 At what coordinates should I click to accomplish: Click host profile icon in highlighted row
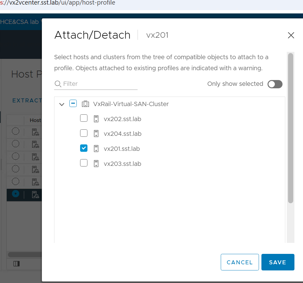pyautogui.click(x=35, y=194)
